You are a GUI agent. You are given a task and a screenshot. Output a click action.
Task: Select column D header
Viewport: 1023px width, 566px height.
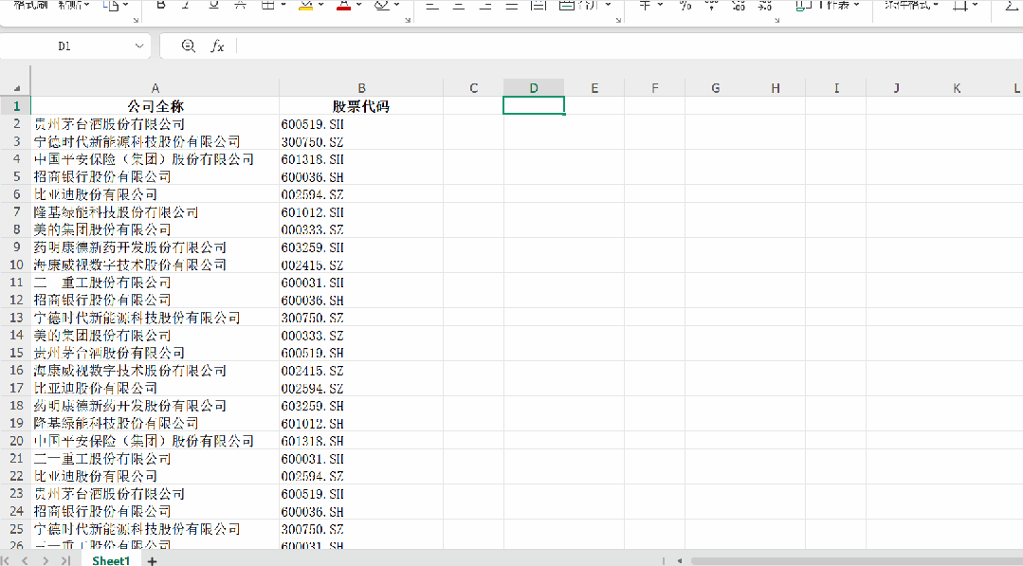[534, 88]
